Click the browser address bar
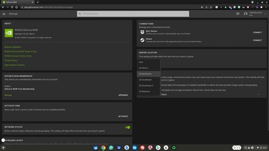This screenshot has width=269, height=151. click(x=110, y=7)
